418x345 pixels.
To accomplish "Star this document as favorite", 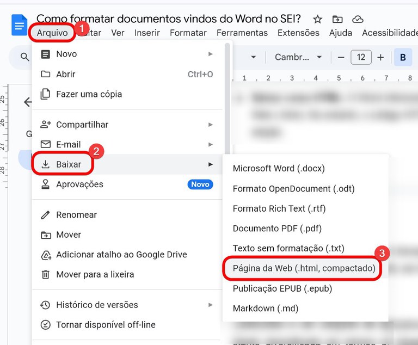I will [318, 20].
